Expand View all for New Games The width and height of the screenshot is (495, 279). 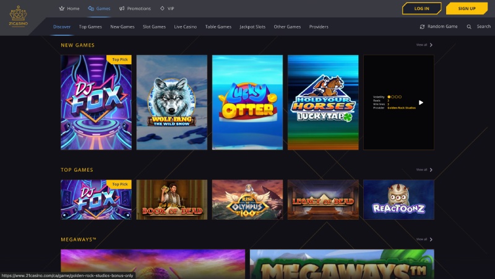424,44
